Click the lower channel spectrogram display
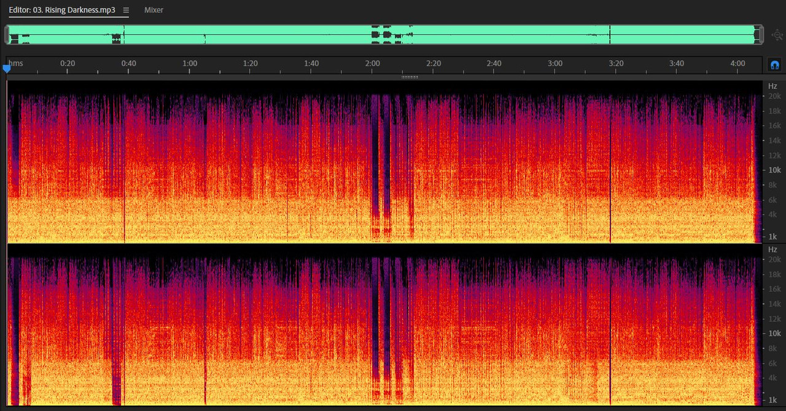This screenshot has width=786, height=411. click(384, 326)
